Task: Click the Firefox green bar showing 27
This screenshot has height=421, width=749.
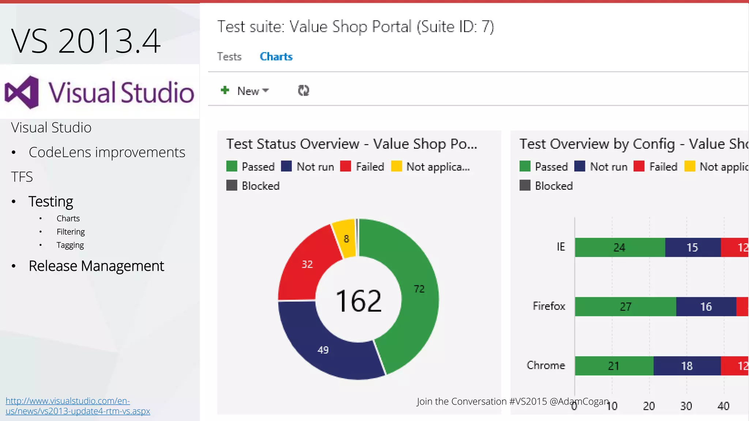Action: pos(625,307)
